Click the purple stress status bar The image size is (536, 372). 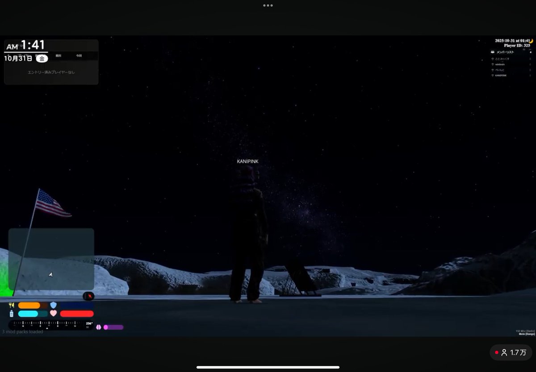[113, 327]
